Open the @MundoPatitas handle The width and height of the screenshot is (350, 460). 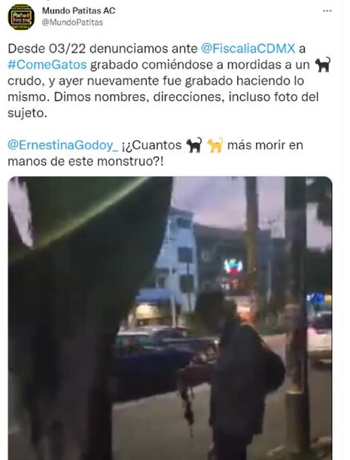click(73, 22)
